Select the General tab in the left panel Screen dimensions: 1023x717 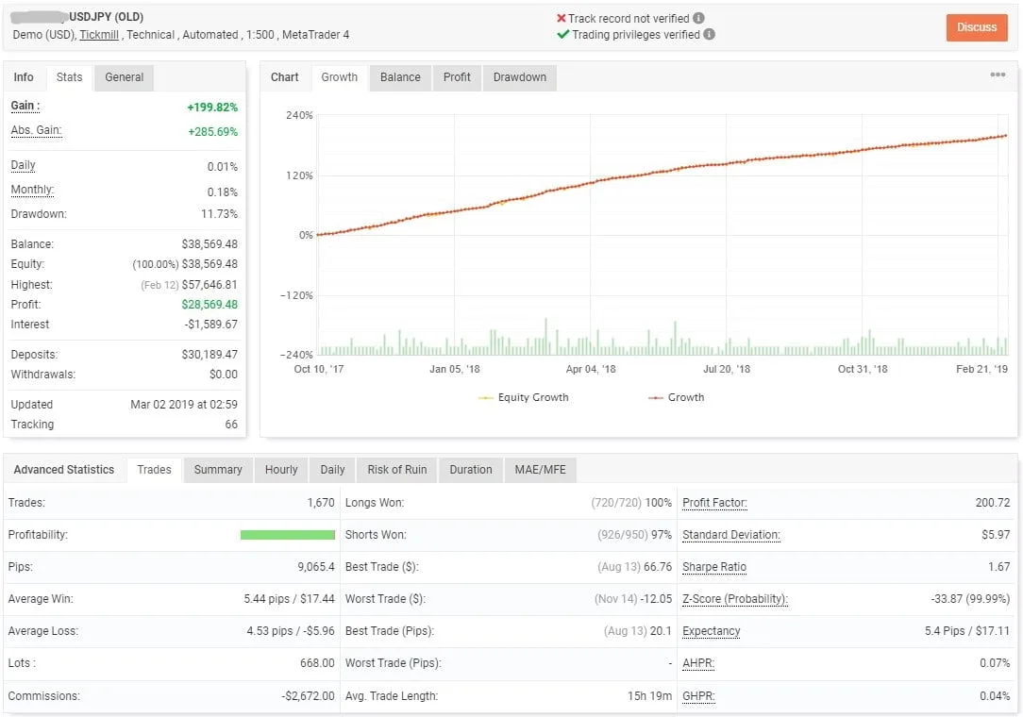pyautogui.click(x=124, y=77)
